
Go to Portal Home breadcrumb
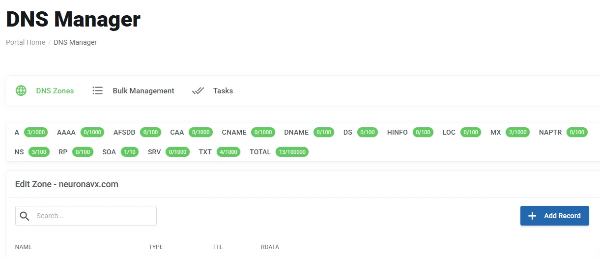26,42
